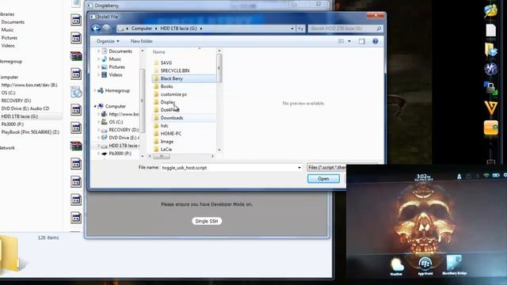Click the search magnifier icon in dialog
Screen dimensions: 507x285
[379, 28]
